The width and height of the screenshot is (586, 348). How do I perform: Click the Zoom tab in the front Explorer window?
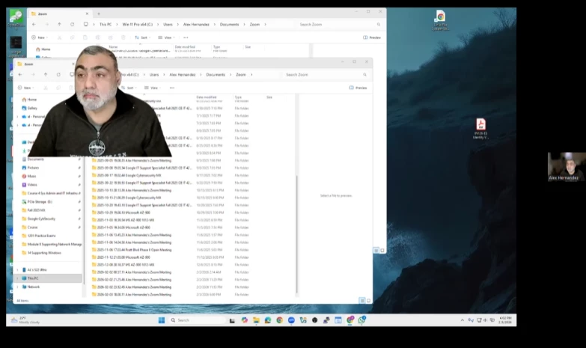point(45,64)
